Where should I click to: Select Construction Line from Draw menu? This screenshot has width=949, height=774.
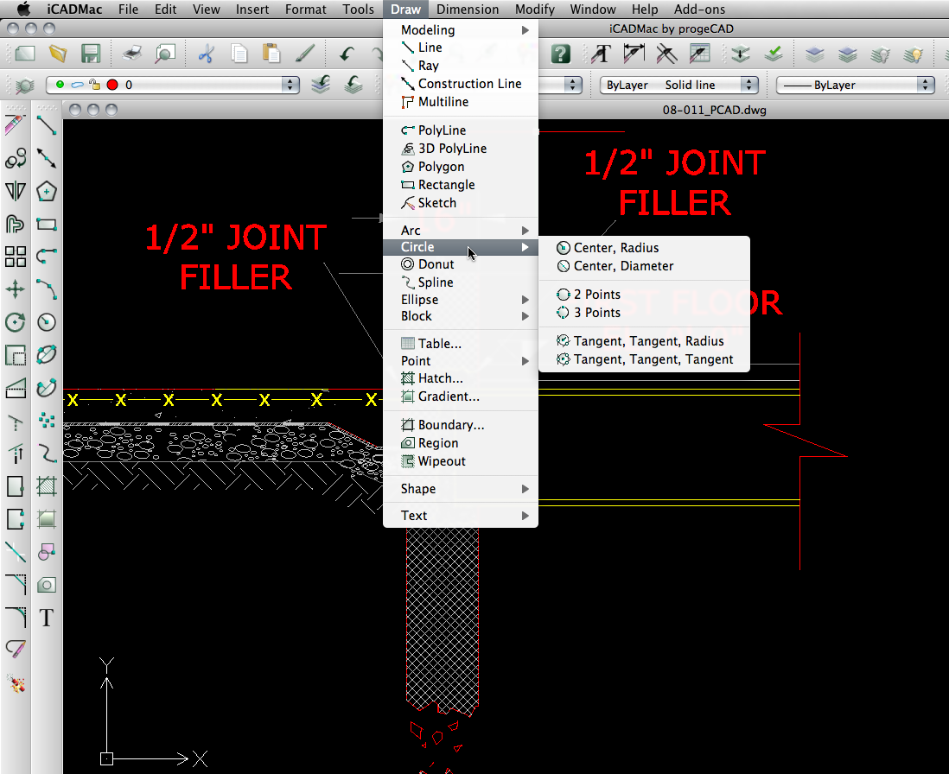[461, 84]
